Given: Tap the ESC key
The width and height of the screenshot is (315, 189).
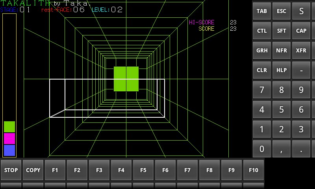Looking at the screenshot, I should (x=281, y=11).
